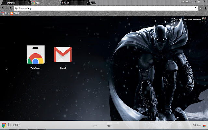Open the SivaSenthoor profile button in title bar
This screenshot has height=130, width=208.
[186, 2]
